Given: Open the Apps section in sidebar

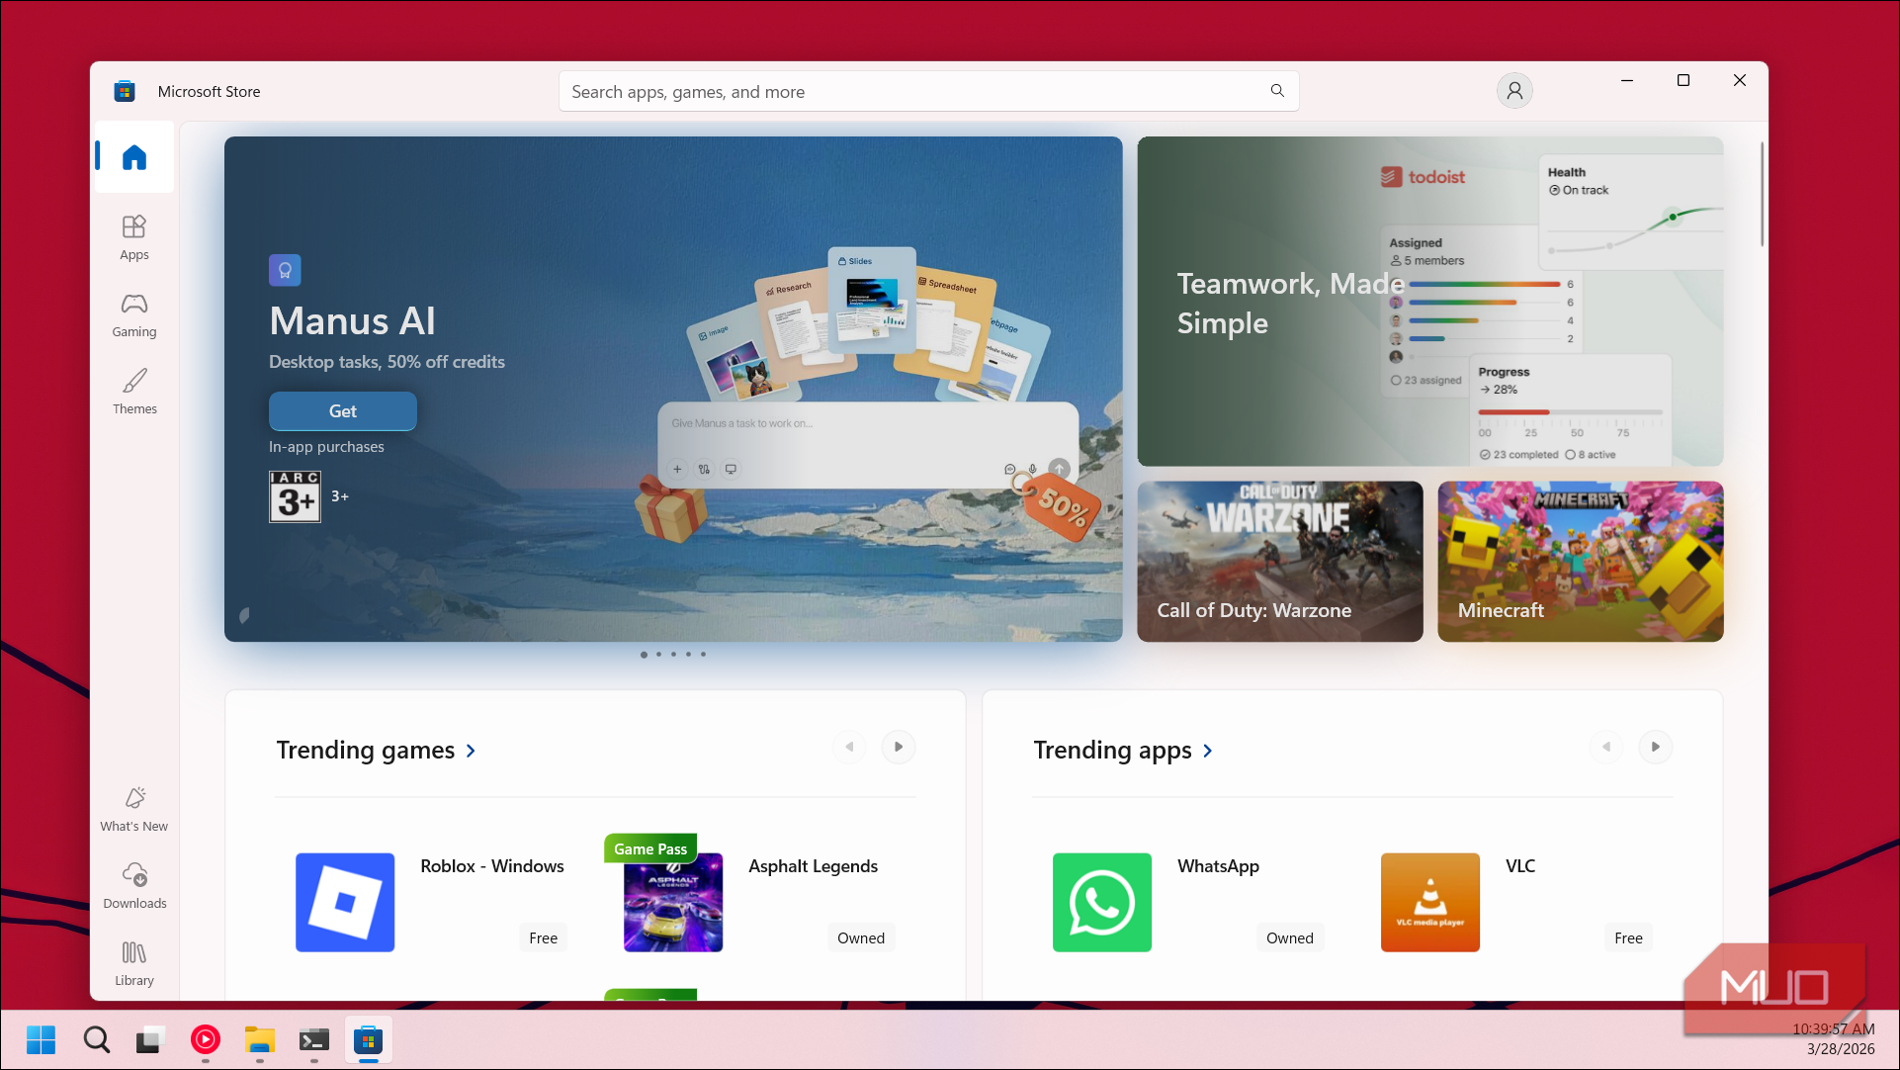Looking at the screenshot, I should point(134,237).
